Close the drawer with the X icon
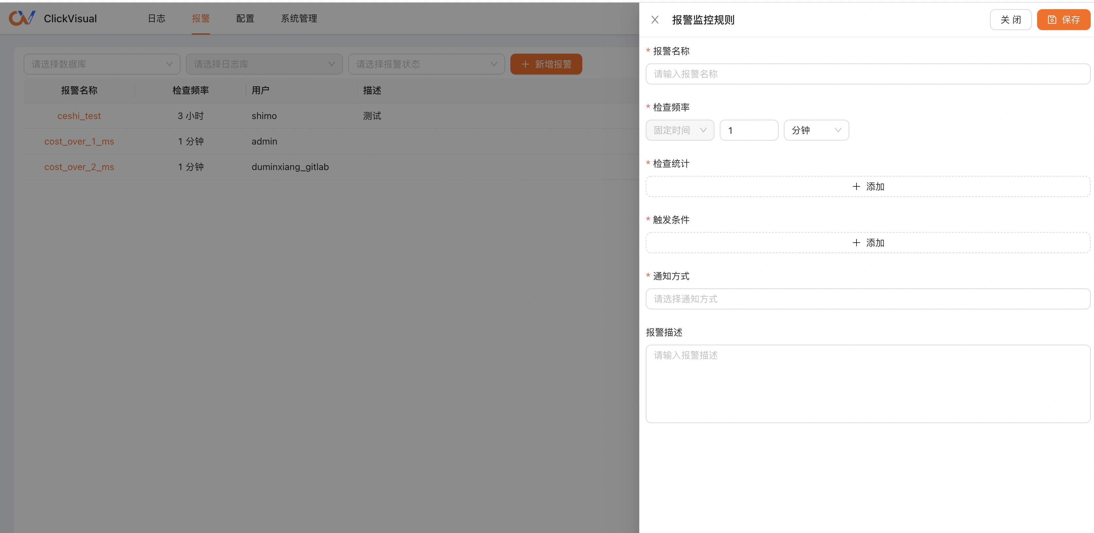The image size is (1094, 533). coord(655,20)
